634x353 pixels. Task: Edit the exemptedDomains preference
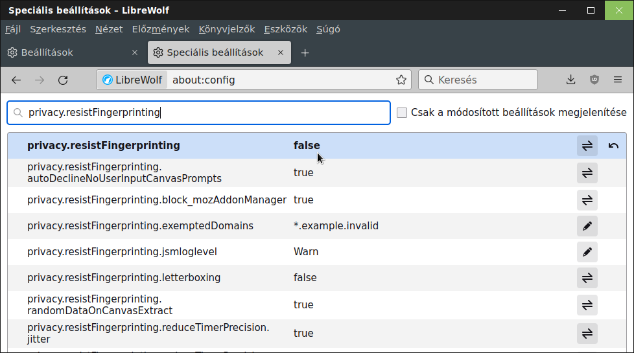pos(587,226)
